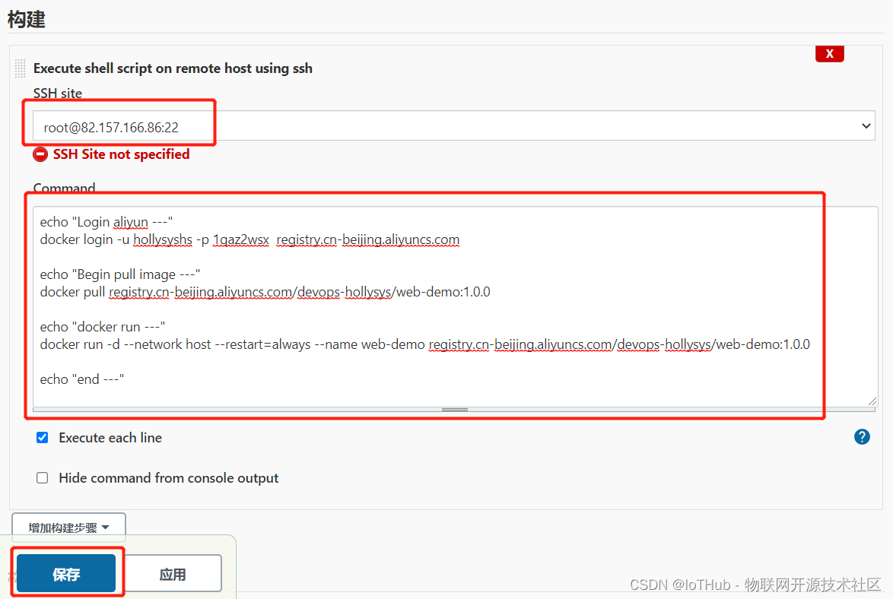The image size is (893, 599).
Task: Expand the 增加构建步骤 dropdown button
Action: [68, 528]
